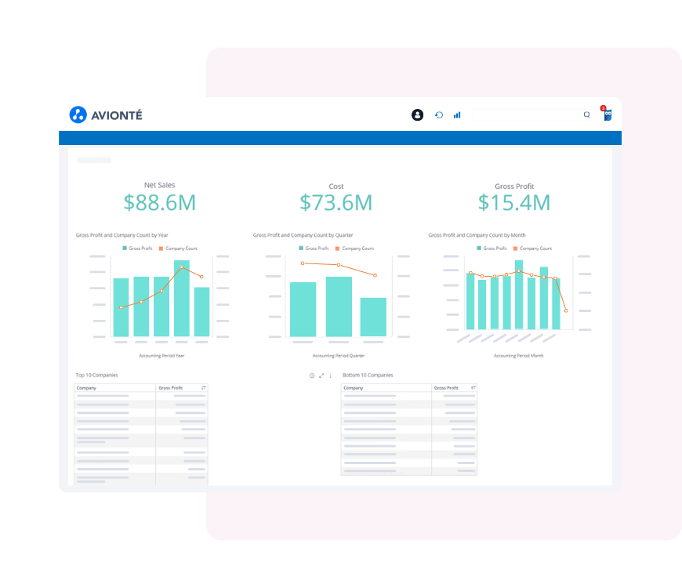Viewport: 682px width, 588px height.
Task: Click the refresh history icon
Action: 439,115
